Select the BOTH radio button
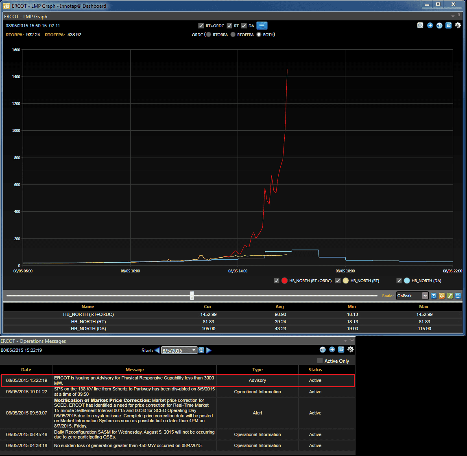 (259, 35)
